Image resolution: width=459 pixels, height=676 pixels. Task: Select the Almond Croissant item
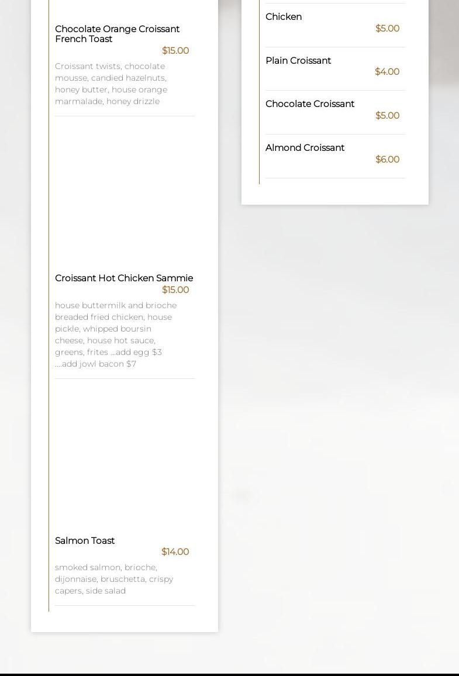click(305, 148)
